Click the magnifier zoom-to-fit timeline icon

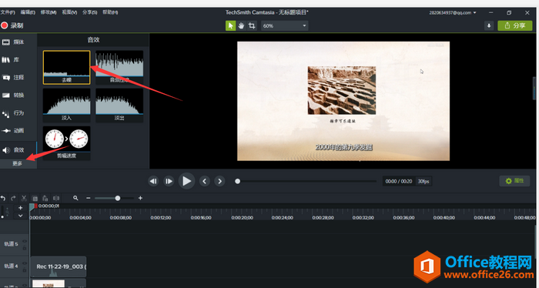[75, 198]
